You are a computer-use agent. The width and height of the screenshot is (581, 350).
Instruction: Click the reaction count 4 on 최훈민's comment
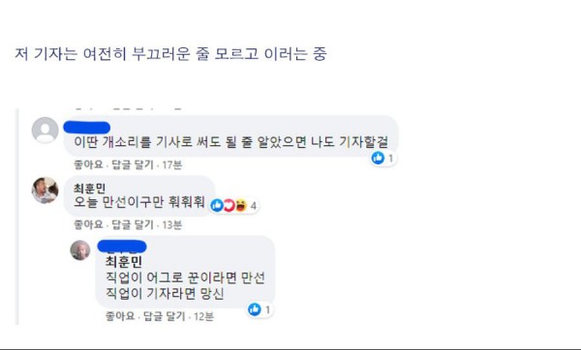[254, 206]
